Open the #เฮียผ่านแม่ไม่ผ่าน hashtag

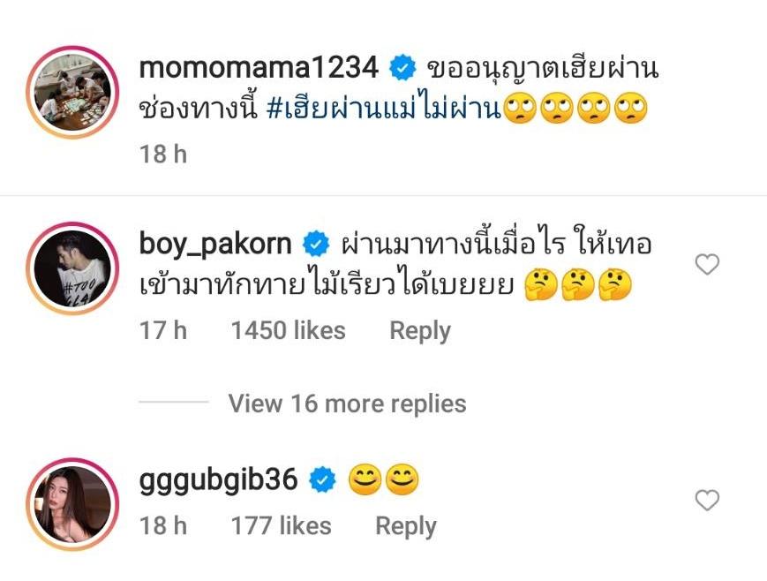(385, 109)
